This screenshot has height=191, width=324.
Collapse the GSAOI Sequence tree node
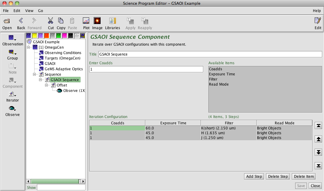pos(41,80)
